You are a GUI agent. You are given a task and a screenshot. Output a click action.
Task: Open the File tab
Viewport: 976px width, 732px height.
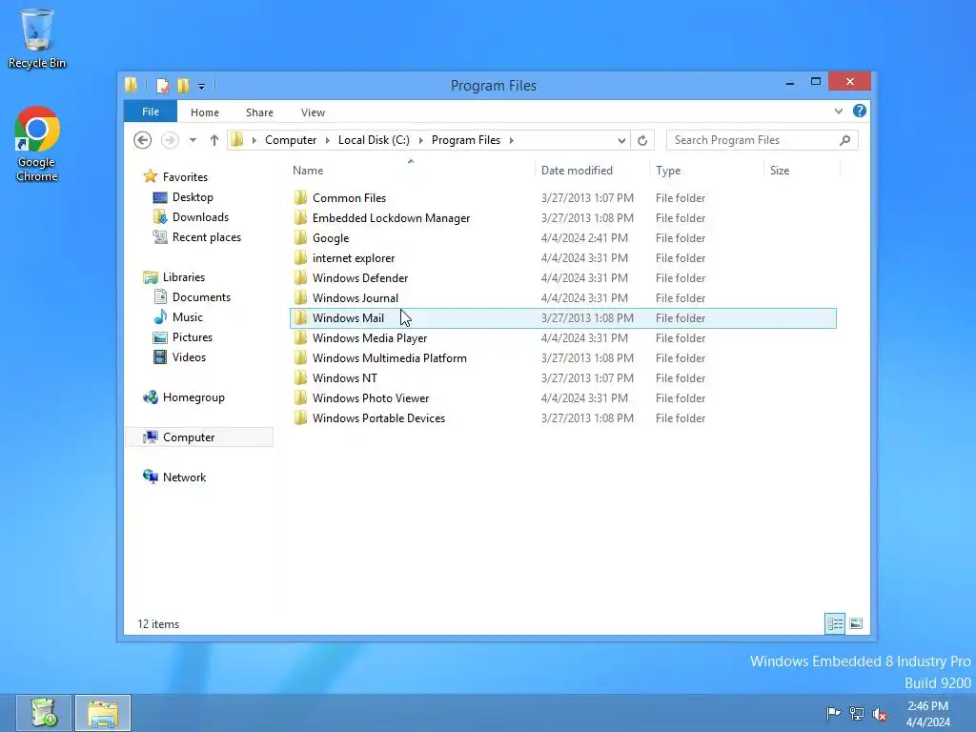151,112
